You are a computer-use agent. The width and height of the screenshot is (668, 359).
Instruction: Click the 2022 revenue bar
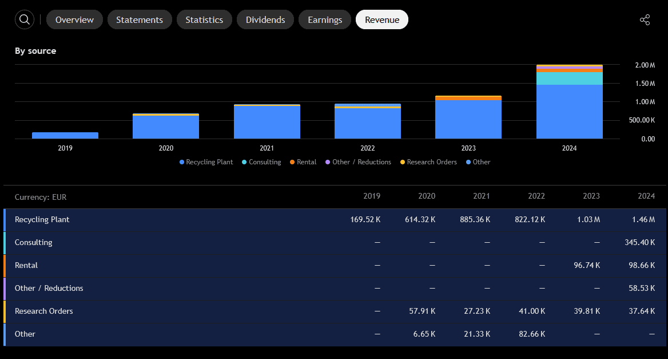click(x=368, y=121)
